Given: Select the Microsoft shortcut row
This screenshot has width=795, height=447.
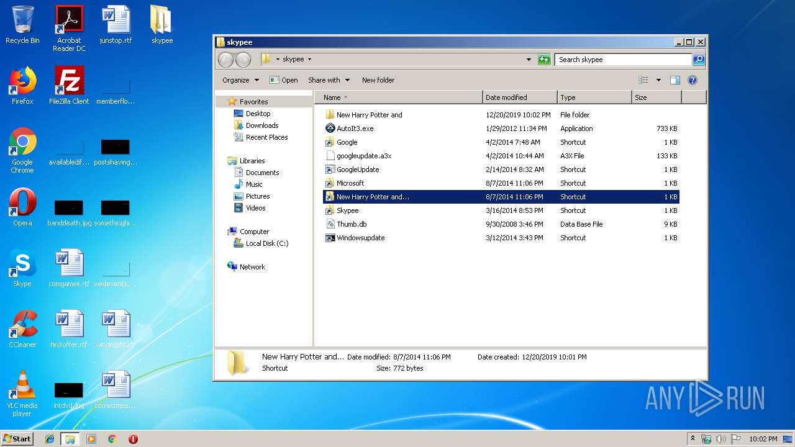Looking at the screenshot, I should [x=501, y=183].
